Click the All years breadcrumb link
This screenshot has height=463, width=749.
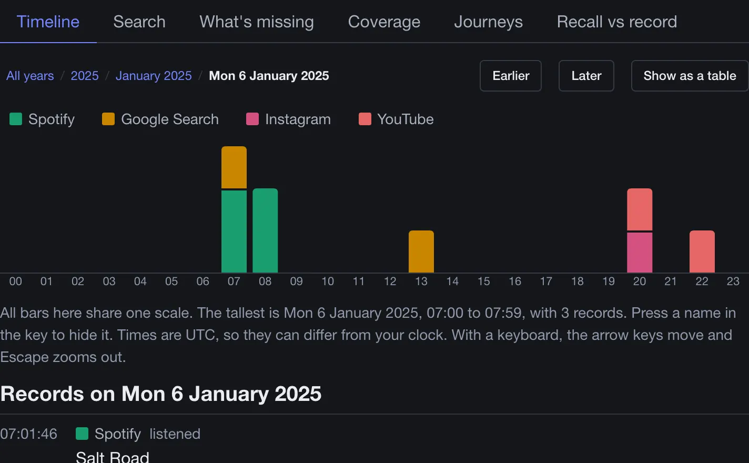pyautogui.click(x=30, y=76)
